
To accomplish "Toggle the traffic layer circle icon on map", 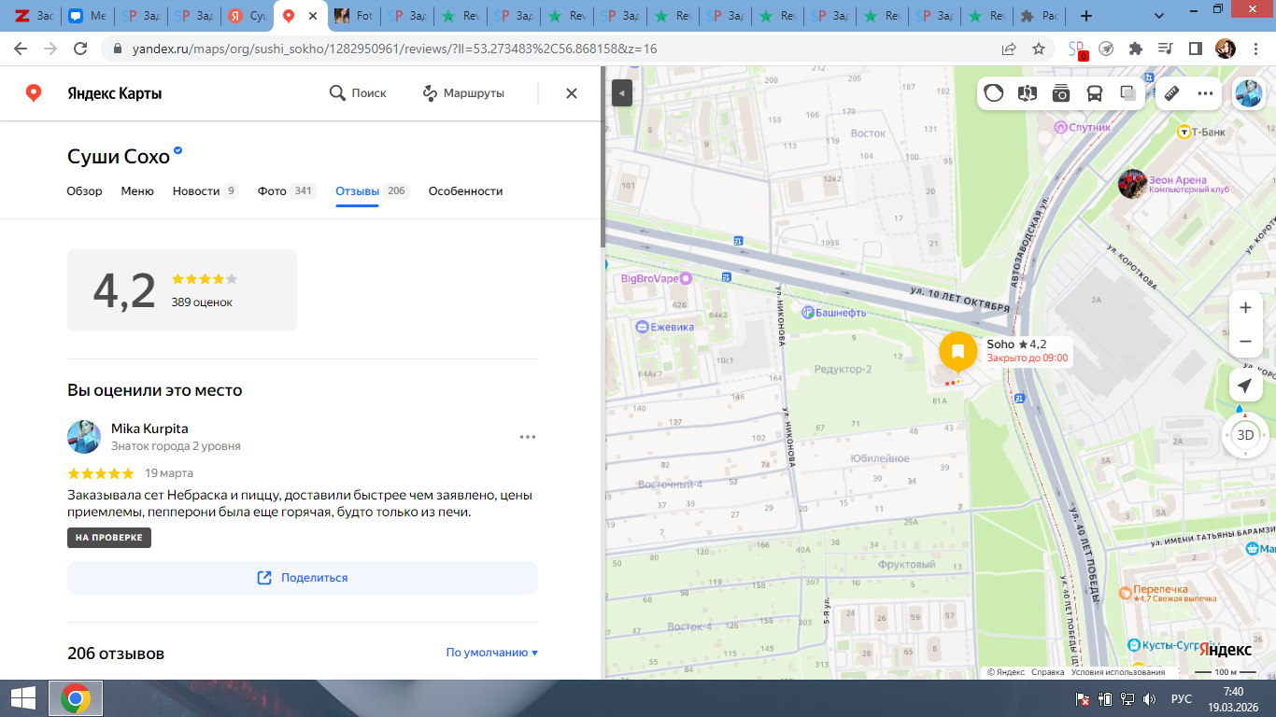I will (x=994, y=93).
